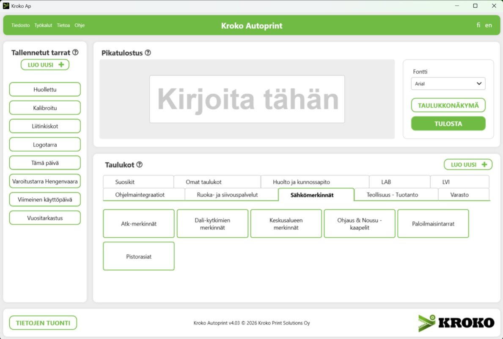Switch to the Suosikit tab

click(125, 182)
